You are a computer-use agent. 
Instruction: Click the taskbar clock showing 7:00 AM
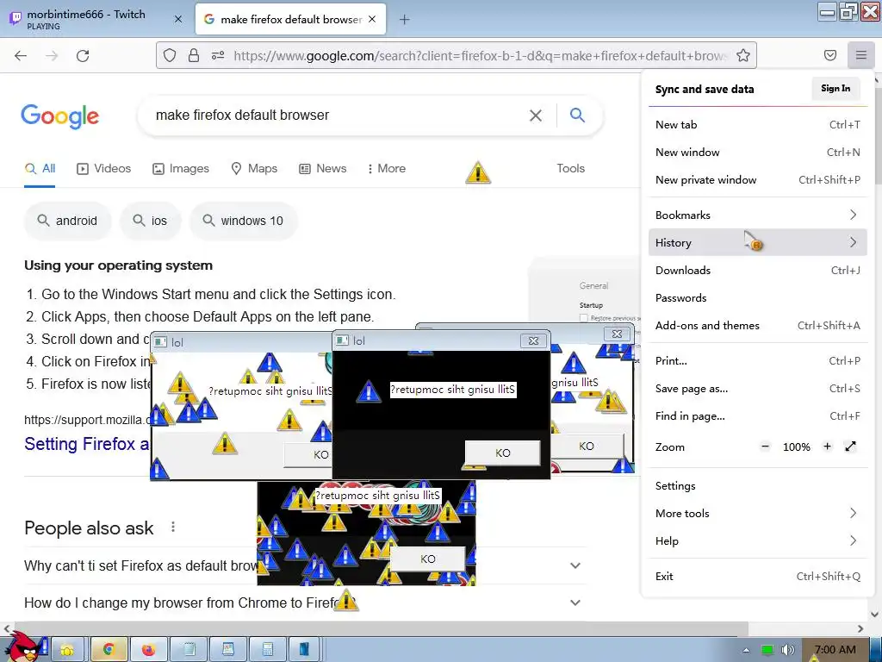[x=835, y=650]
